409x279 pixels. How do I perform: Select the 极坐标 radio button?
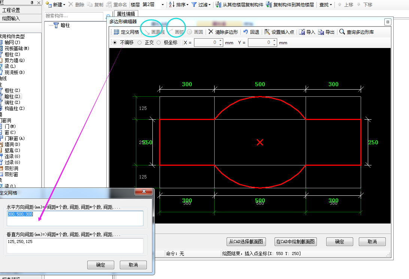pyautogui.click(x=158, y=43)
